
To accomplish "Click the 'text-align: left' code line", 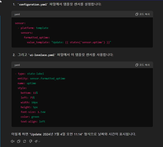I will coord(33,121).
